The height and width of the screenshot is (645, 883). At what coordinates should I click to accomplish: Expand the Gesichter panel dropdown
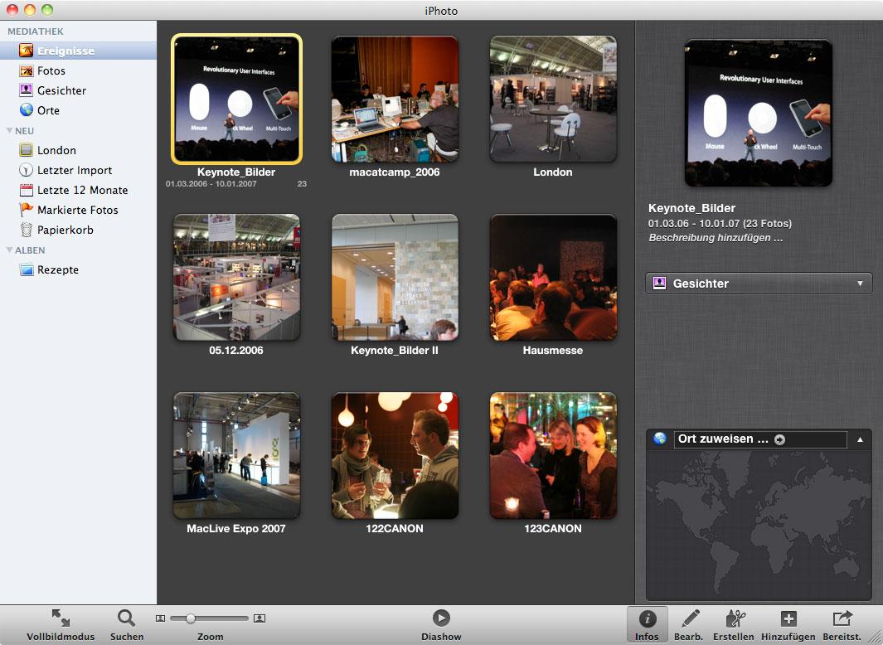860,284
